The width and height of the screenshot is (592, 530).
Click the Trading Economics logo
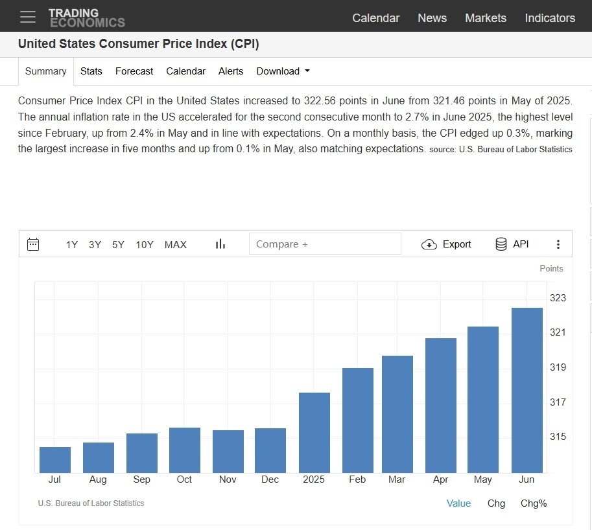pos(86,17)
